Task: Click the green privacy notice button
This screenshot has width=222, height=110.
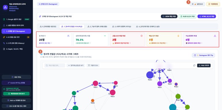Action: coord(16,94)
